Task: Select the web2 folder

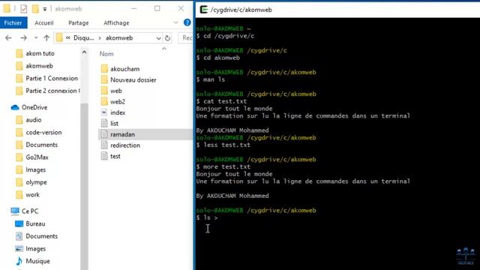Action: pos(118,102)
